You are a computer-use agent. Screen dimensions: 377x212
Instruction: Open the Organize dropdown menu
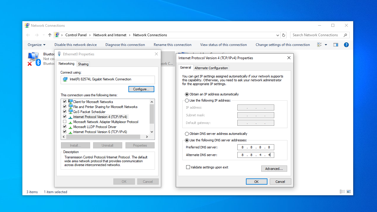37,45
